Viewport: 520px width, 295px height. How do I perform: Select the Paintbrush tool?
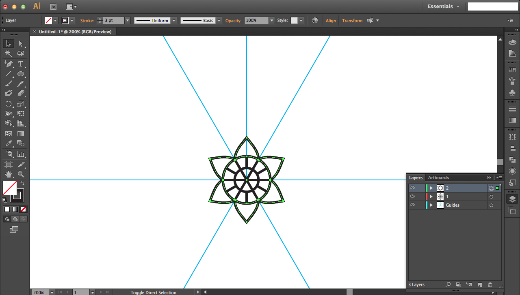pos(9,84)
